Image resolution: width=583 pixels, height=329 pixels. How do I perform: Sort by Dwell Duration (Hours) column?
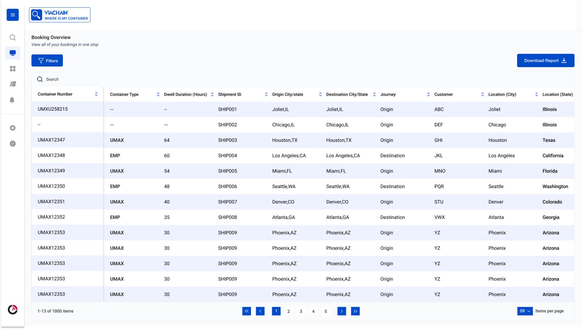(x=212, y=94)
